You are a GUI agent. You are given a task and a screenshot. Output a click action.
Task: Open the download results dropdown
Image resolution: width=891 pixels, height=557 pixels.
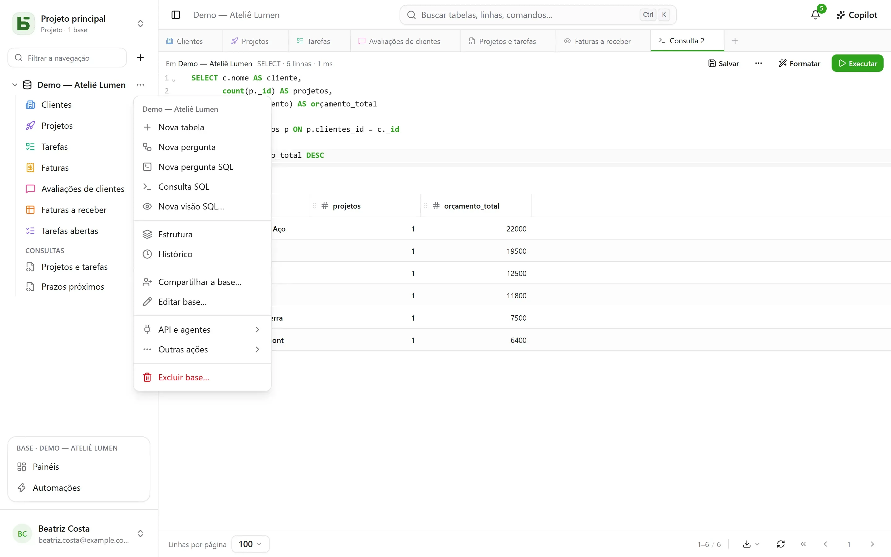pos(751,544)
